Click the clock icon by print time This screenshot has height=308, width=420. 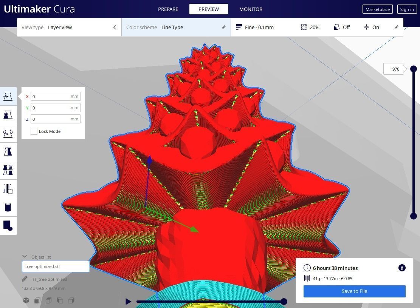click(307, 268)
